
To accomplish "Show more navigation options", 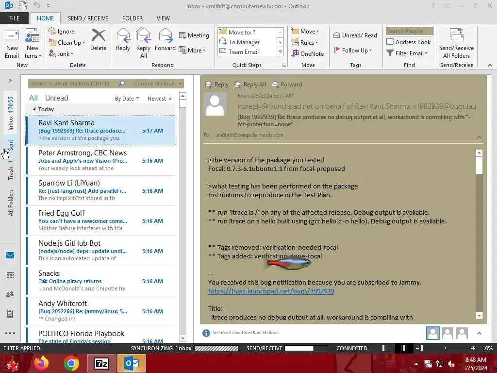I will pos(10,333).
